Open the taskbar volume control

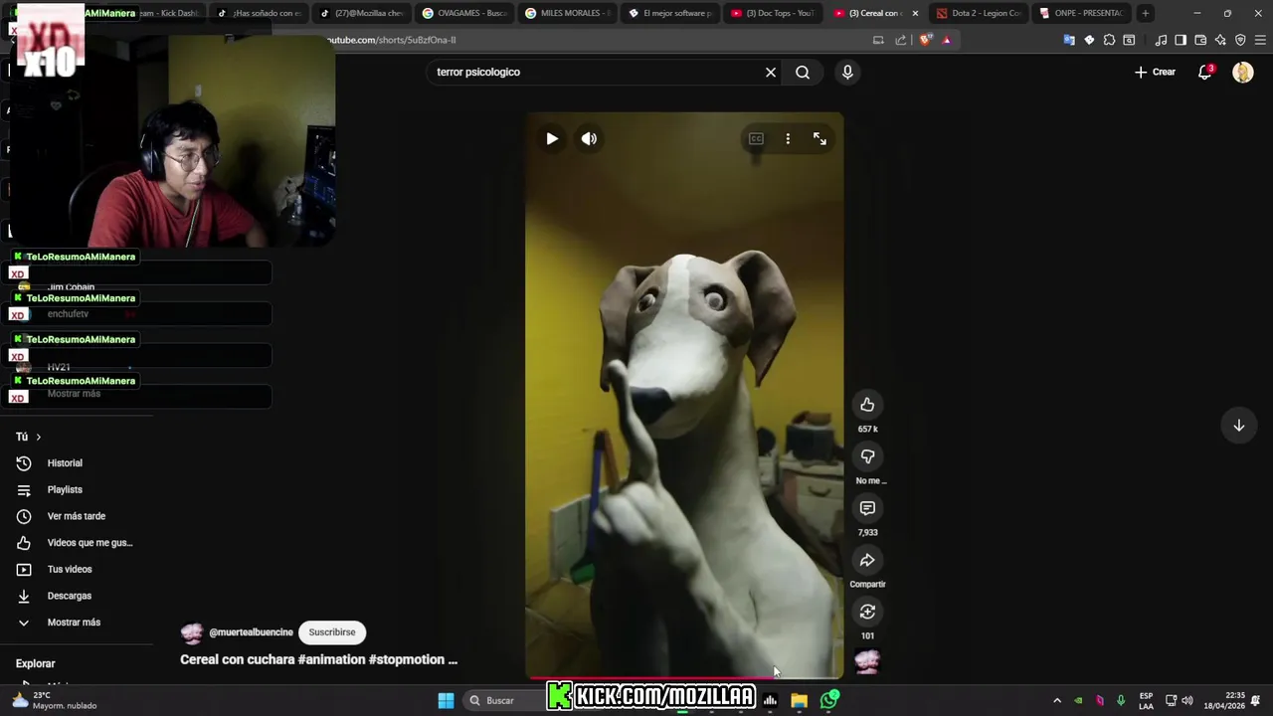coord(1186,700)
